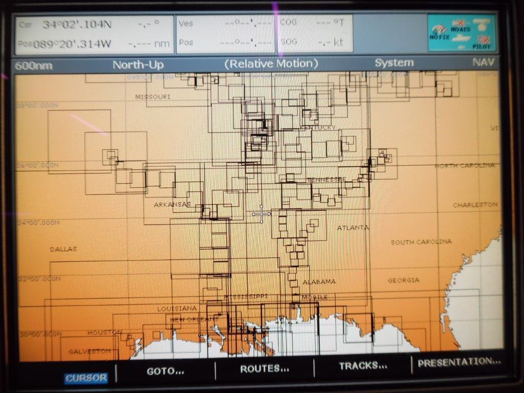Toggle the Relative Motion mode label

pos(271,64)
